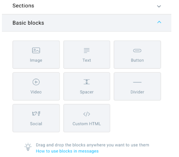Choose the Button block pill icon
The width and height of the screenshot is (179, 157).
137,51
